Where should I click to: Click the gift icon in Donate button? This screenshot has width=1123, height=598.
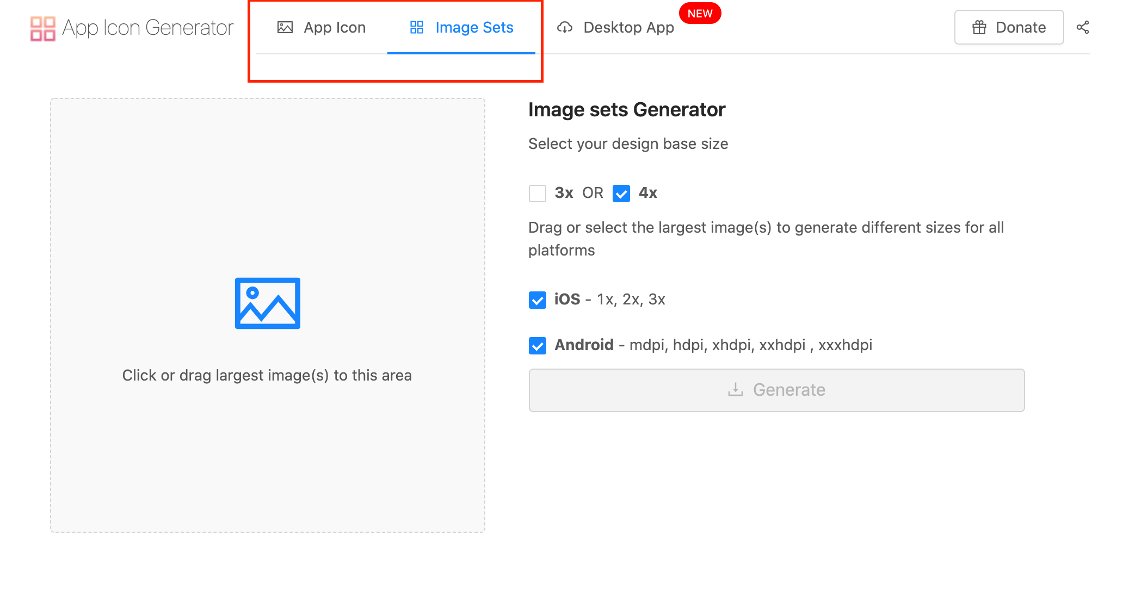tap(979, 27)
